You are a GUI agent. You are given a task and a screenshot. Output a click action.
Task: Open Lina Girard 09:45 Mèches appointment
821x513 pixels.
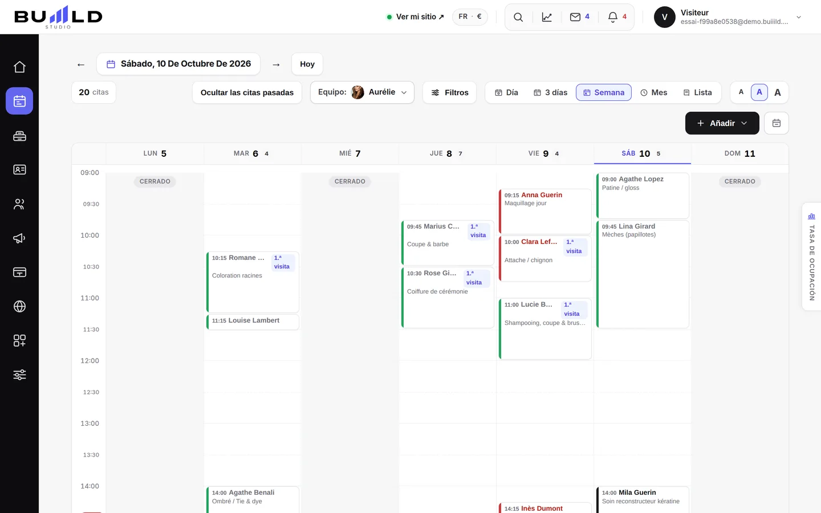pos(643,274)
